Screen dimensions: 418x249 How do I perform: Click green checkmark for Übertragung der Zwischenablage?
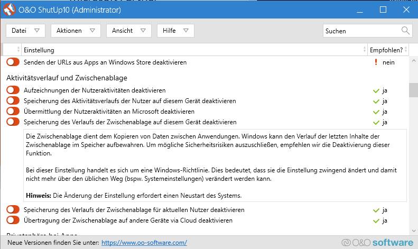(x=376, y=220)
